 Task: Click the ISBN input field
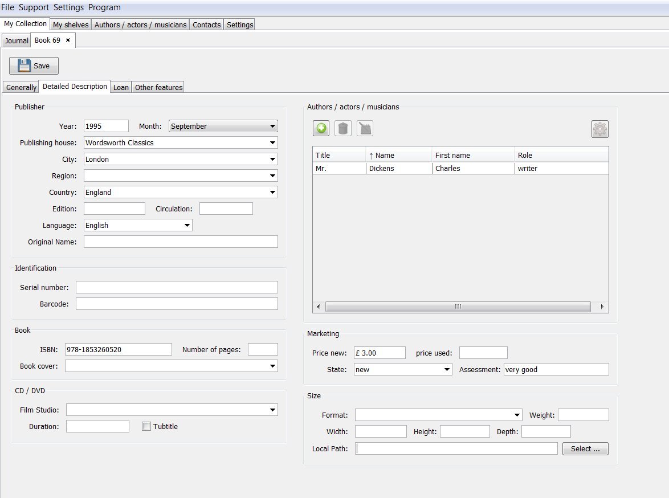click(118, 349)
